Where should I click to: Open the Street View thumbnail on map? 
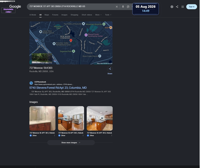point(42,58)
